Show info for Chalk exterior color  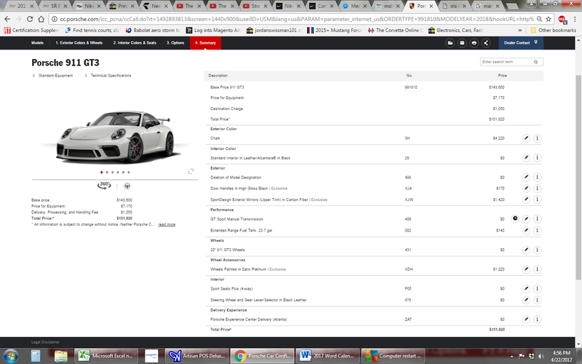tap(537, 138)
